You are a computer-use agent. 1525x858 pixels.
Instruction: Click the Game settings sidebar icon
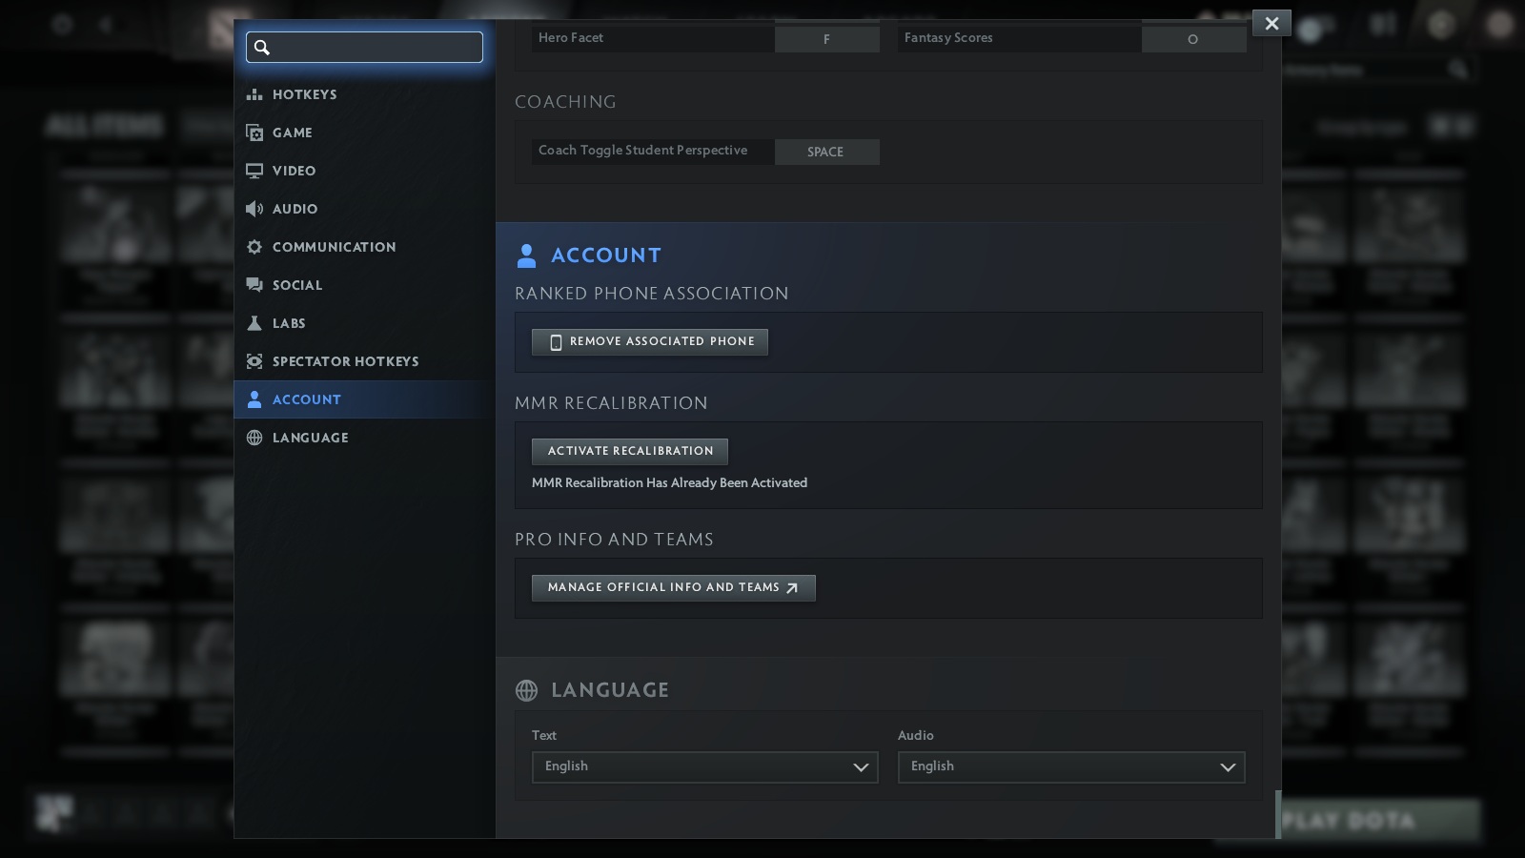coord(254,133)
